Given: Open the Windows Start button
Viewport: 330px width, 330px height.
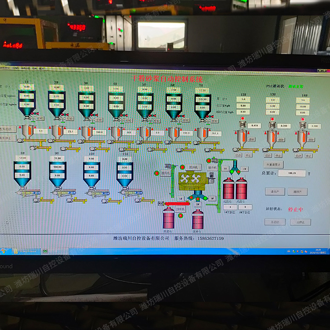Looking at the screenshot, I should tap(4, 251).
